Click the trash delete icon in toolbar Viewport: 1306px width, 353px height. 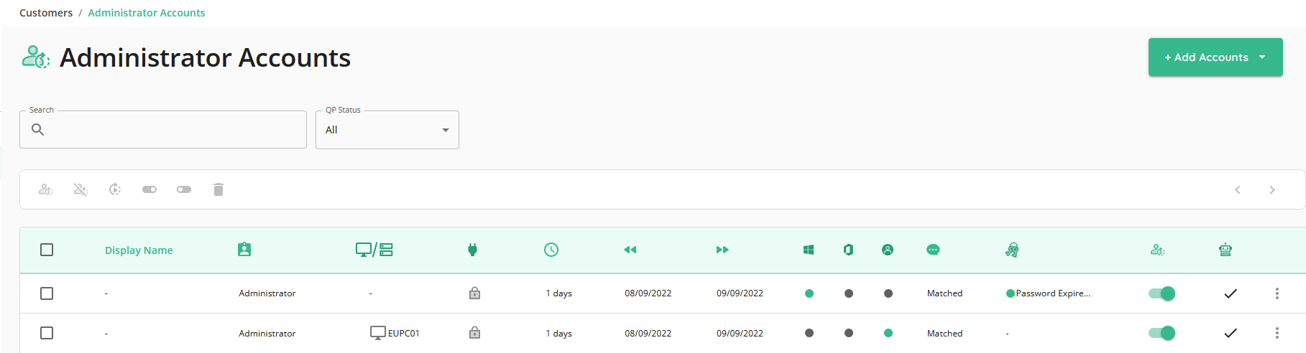[x=219, y=189]
